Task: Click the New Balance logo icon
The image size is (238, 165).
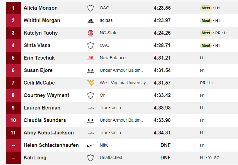Action: (91, 58)
